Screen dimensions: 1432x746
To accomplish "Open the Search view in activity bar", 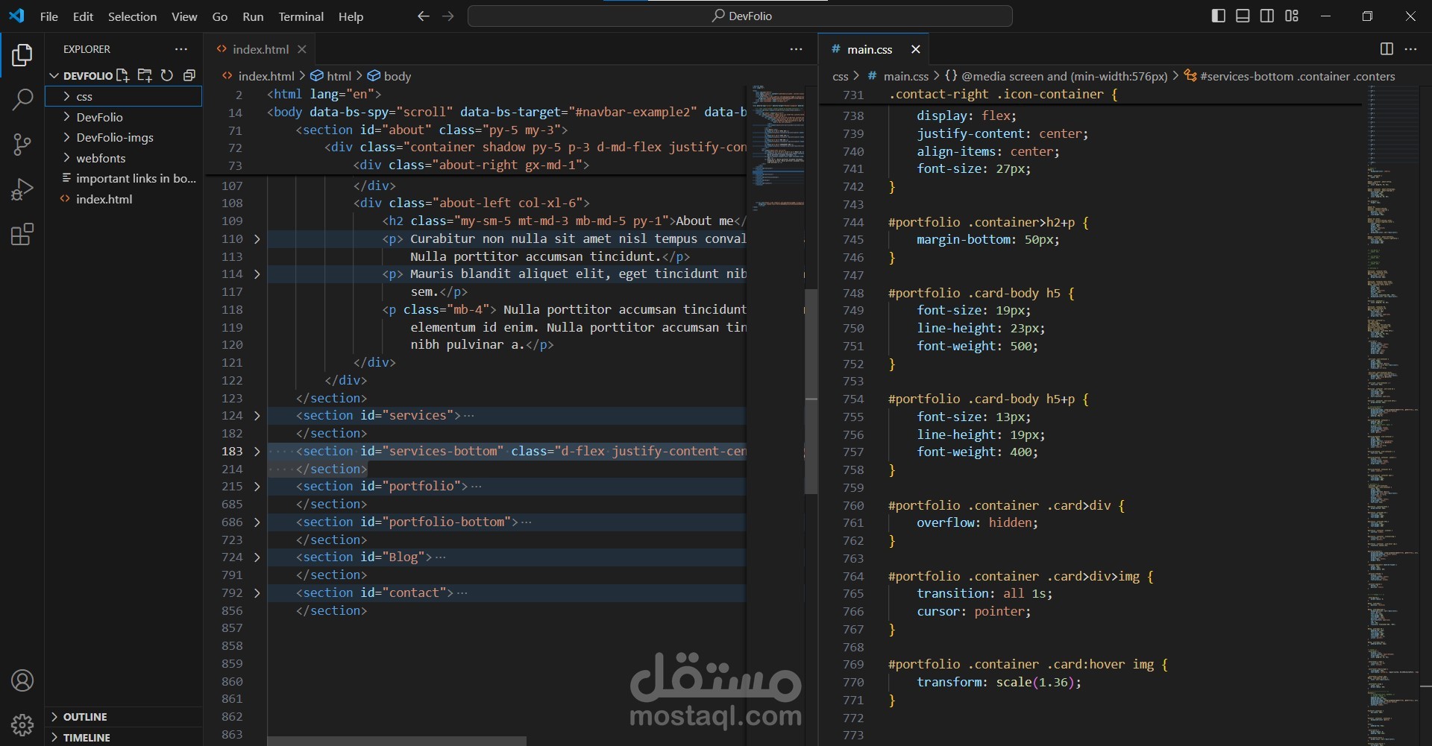I will tap(22, 99).
